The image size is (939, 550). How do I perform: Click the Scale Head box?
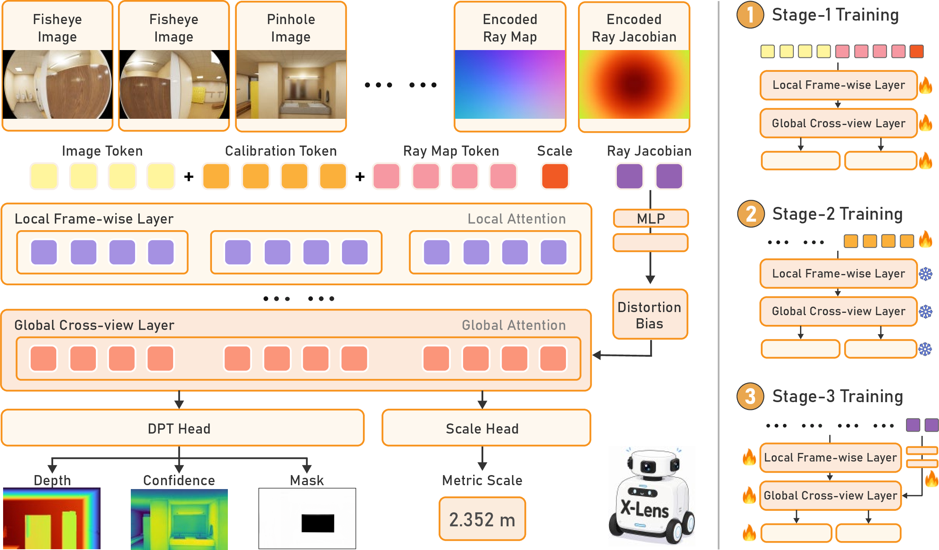coord(486,428)
